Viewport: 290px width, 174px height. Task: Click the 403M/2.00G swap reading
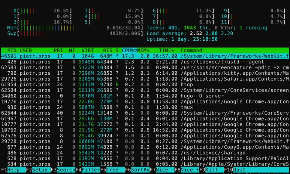click(125, 34)
